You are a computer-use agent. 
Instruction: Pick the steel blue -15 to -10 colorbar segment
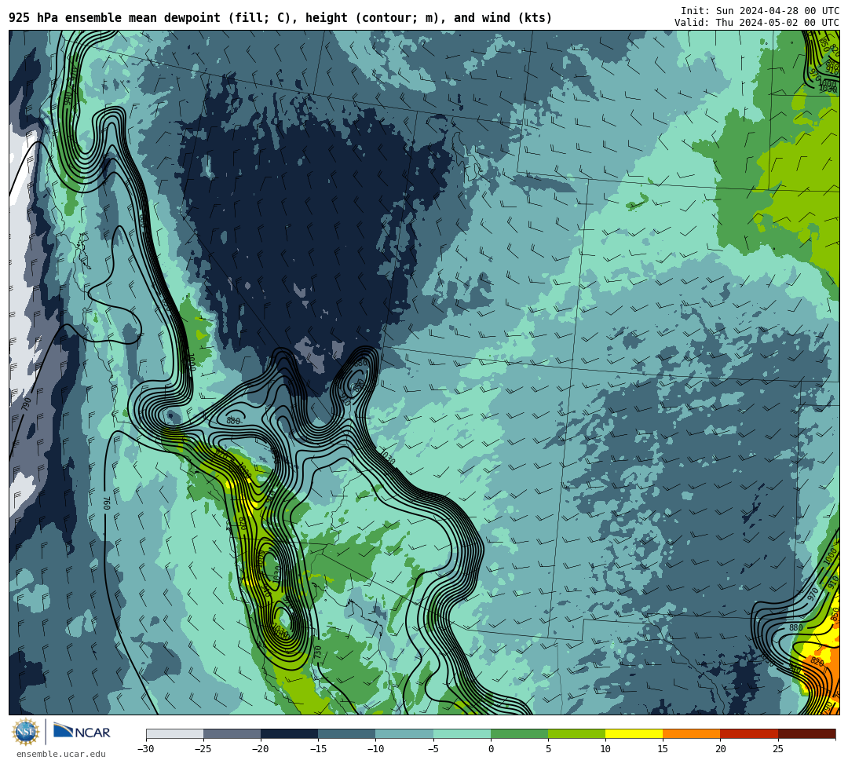click(x=347, y=733)
